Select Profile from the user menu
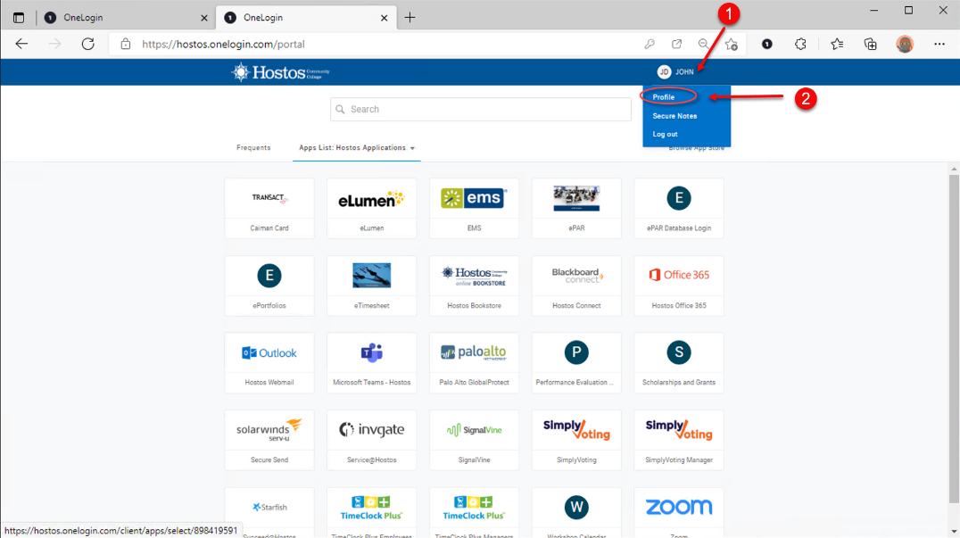The image size is (960, 538). (x=664, y=97)
